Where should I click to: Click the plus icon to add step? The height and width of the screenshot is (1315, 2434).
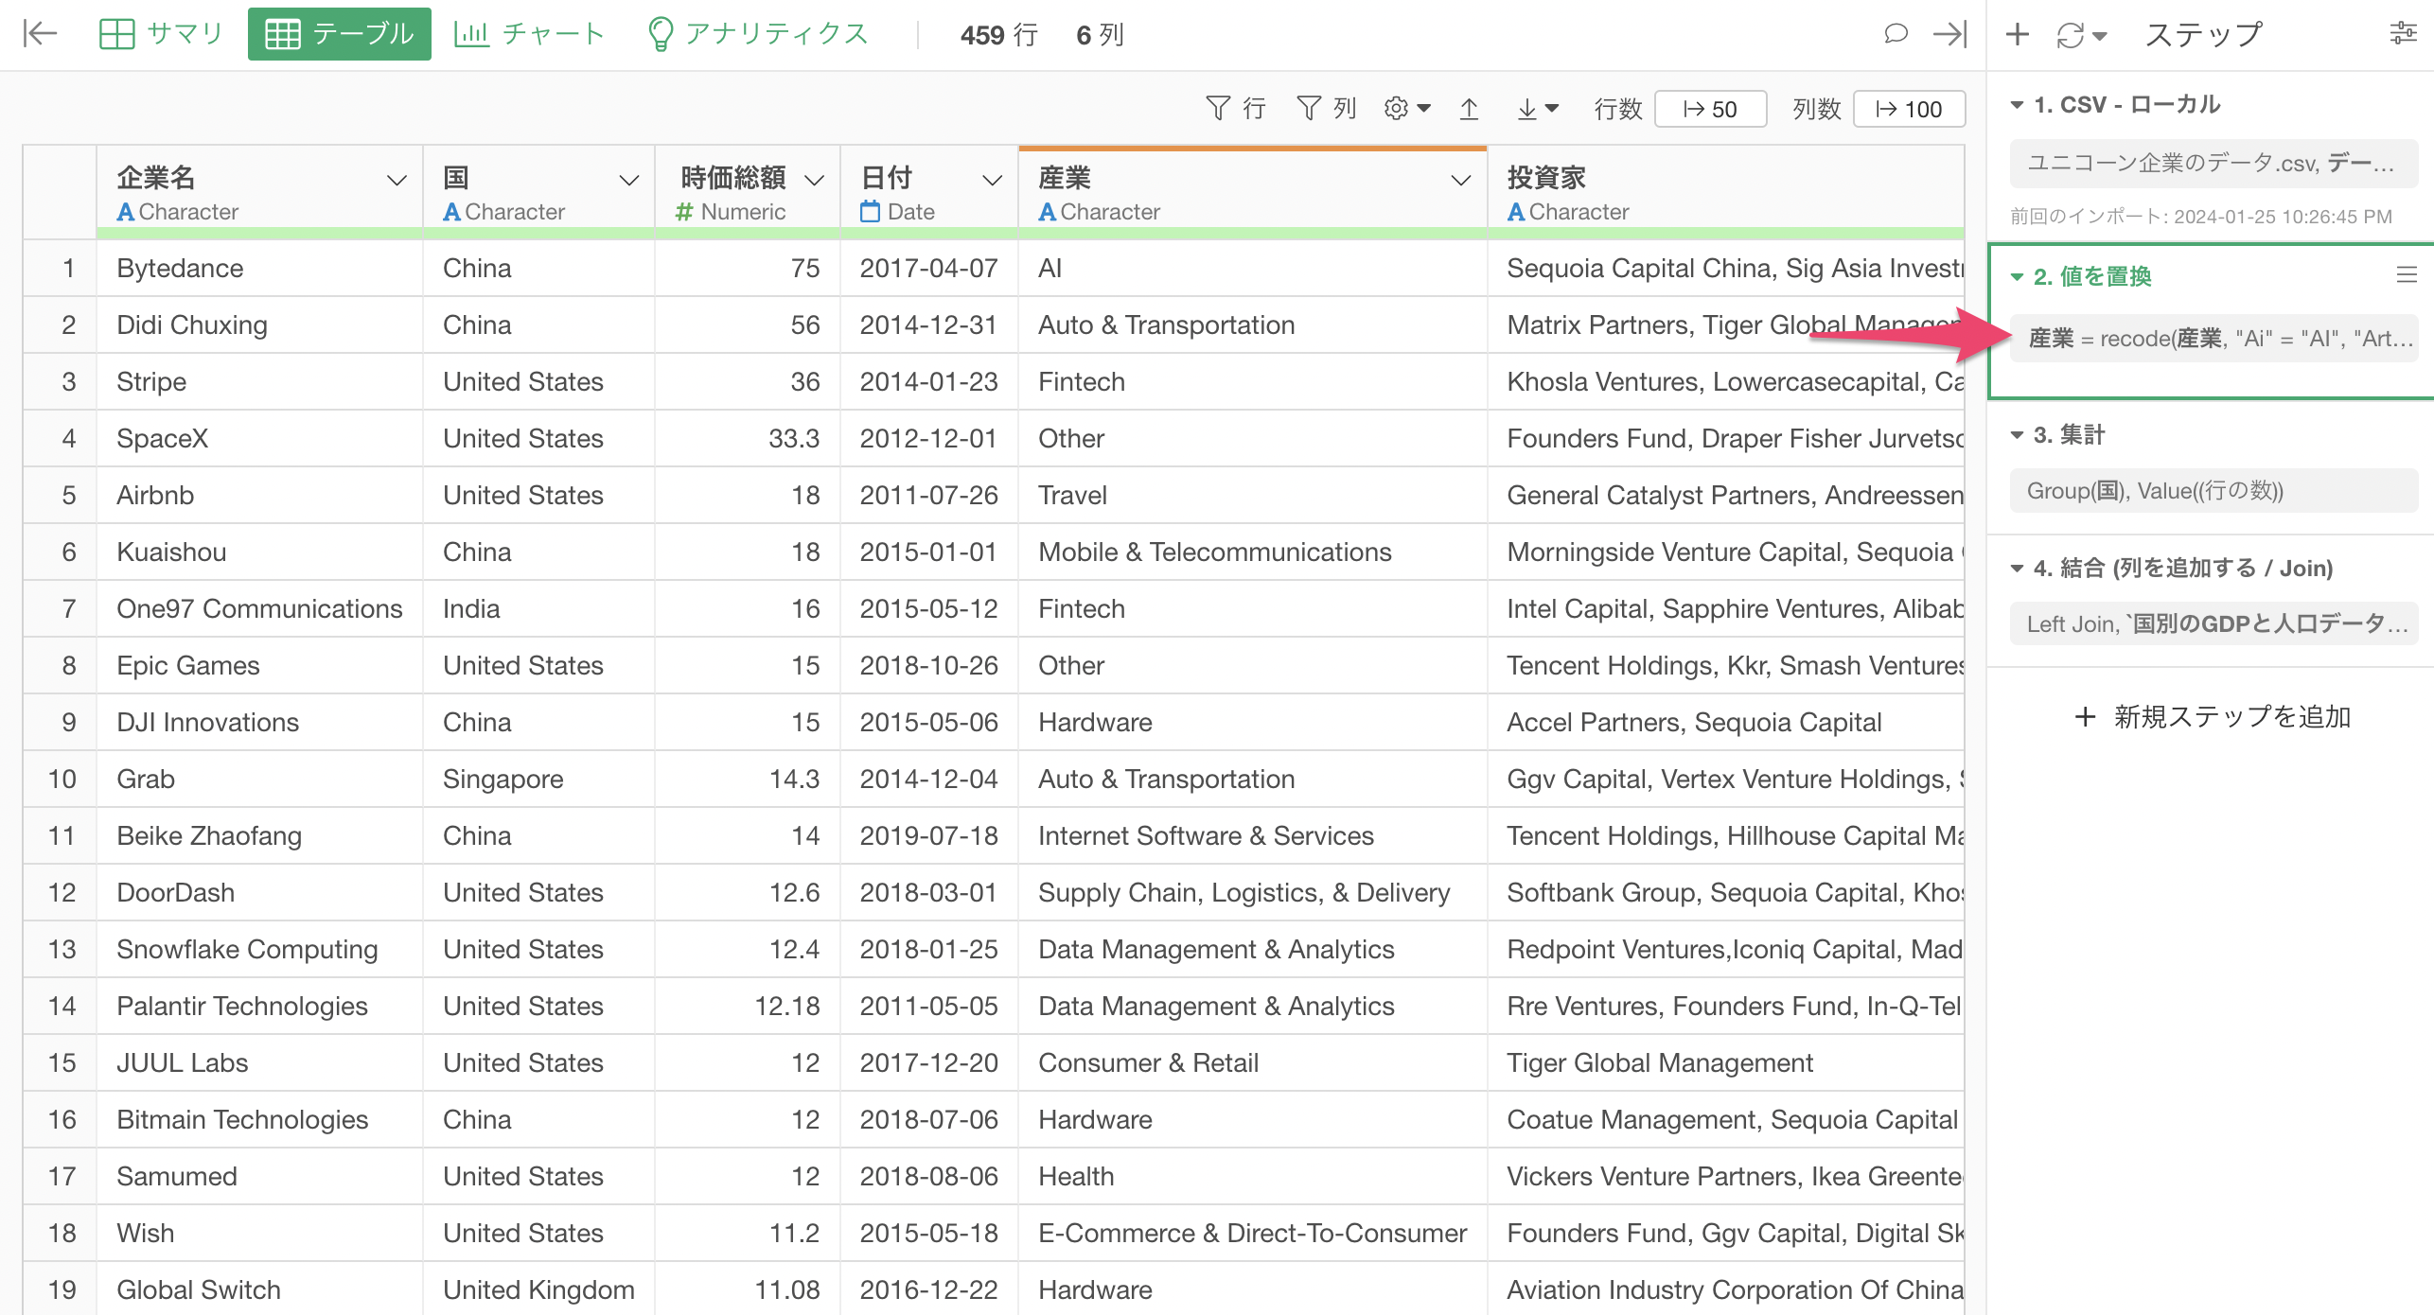[x=2018, y=34]
